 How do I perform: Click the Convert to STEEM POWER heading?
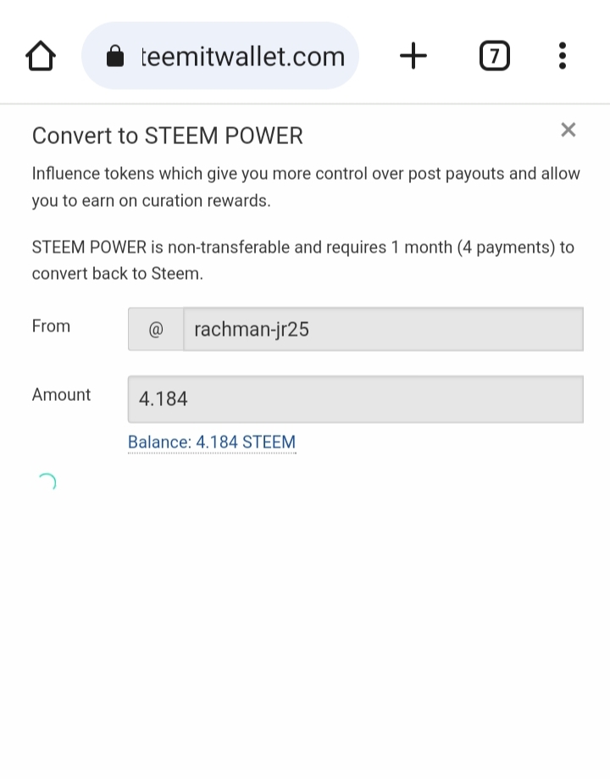[x=167, y=136]
